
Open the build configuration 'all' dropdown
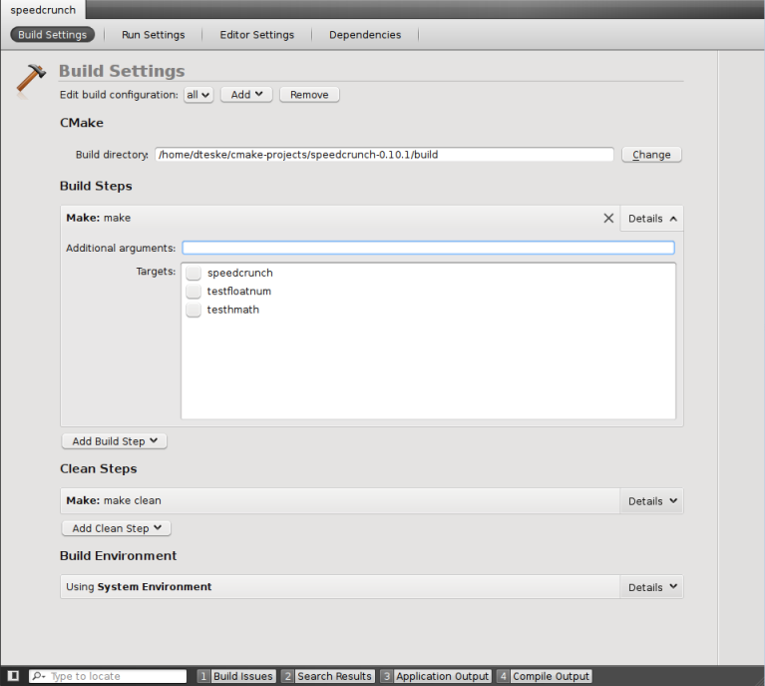198,95
